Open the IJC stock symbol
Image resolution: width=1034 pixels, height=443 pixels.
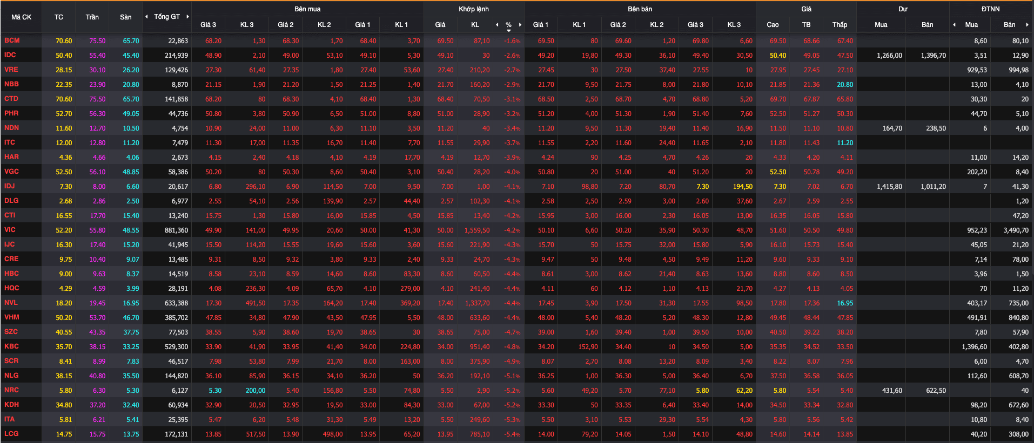click(10, 244)
